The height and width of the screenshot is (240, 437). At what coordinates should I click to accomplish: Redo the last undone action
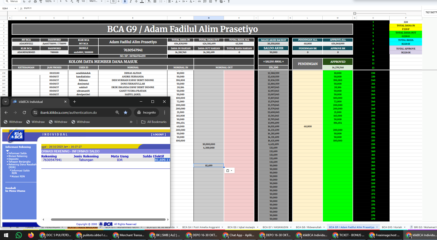(29, 1)
